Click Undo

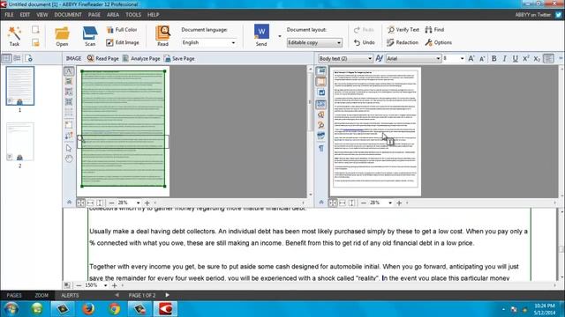365,42
